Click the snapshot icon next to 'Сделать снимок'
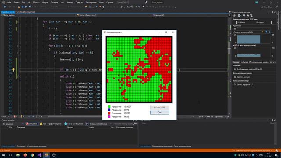The height and width of the screenshot is (158, 281). [x=235, y=77]
